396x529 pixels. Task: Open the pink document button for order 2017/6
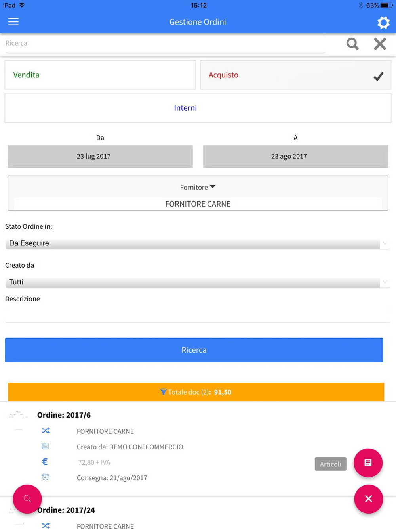(368, 463)
